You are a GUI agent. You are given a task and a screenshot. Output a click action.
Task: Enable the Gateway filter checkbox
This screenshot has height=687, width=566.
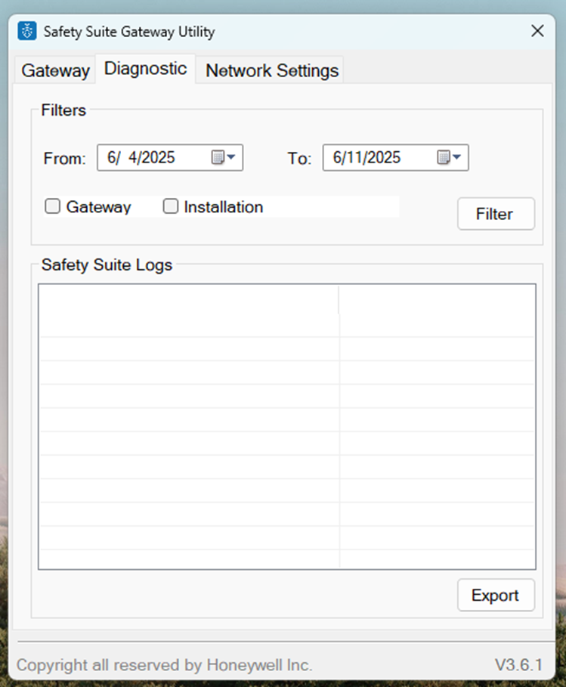53,206
